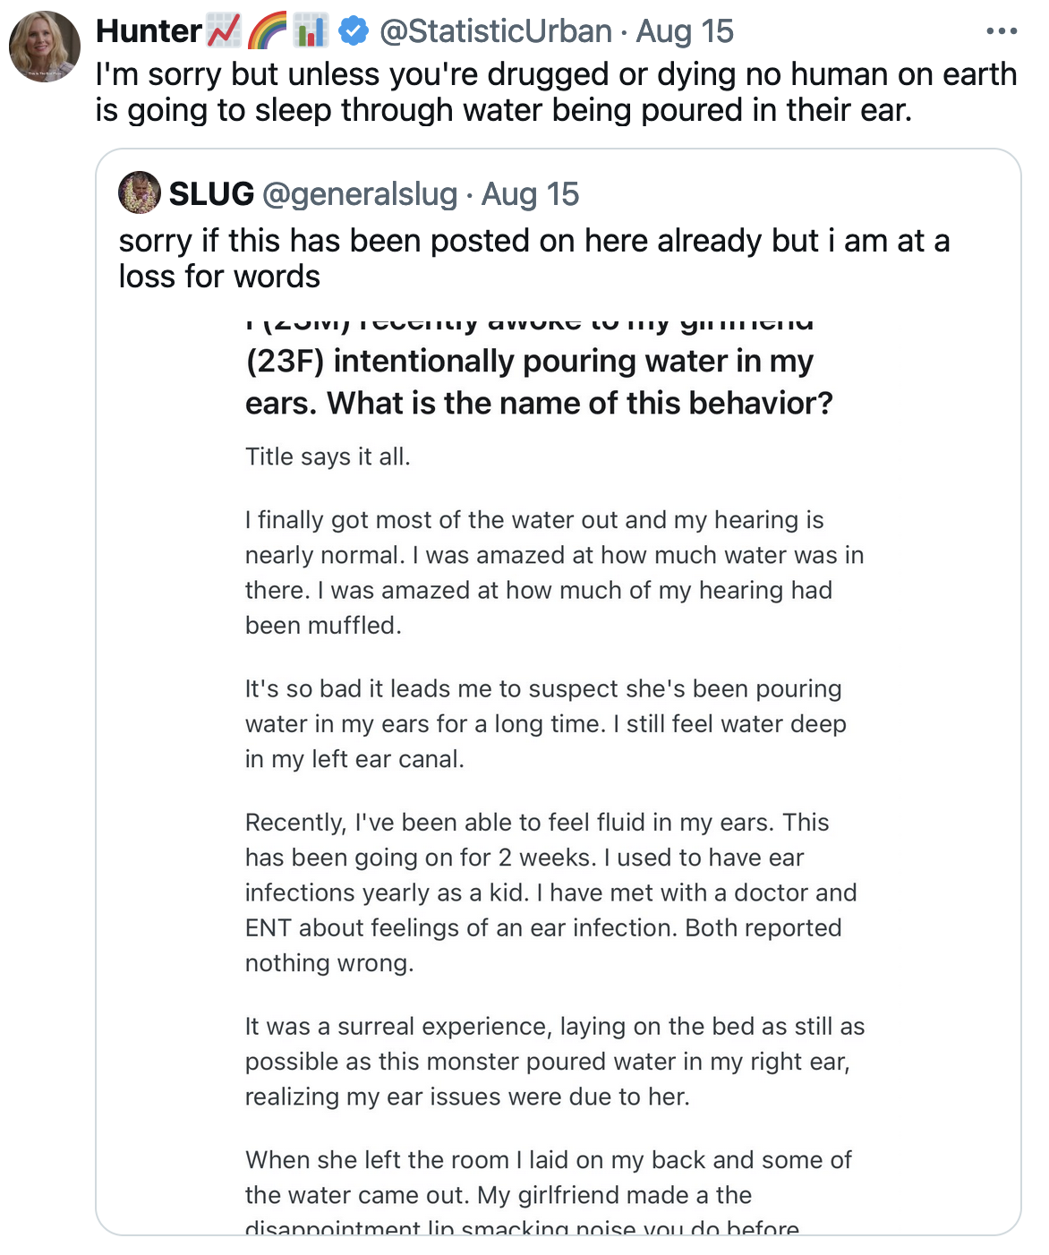Click the SLUG display name
The width and height of the screenshot is (1049, 1255).
(211, 194)
